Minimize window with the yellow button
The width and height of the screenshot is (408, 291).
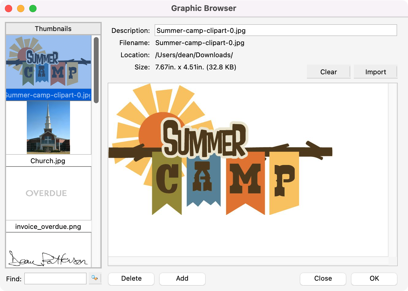pos(21,9)
